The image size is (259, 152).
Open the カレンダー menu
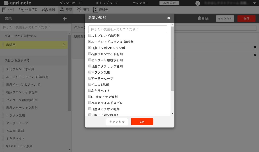point(141,3)
